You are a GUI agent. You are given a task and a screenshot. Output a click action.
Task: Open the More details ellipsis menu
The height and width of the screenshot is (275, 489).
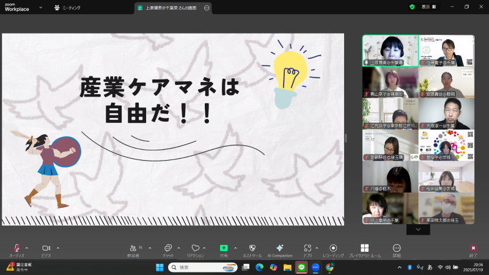point(397,248)
